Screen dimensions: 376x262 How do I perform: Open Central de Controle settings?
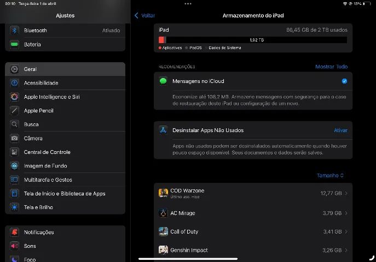(65, 152)
